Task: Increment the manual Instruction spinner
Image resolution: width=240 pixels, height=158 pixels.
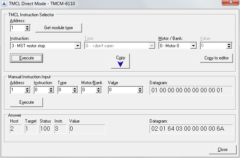Action: pos(51,88)
